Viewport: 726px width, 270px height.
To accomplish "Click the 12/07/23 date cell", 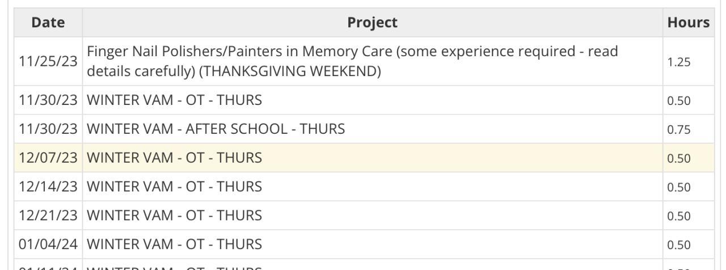I will [x=48, y=158].
